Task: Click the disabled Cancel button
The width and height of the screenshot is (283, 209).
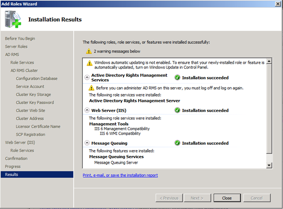Action: tap(257, 198)
